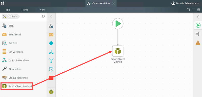Open the Start properties tab

[x=198, y=25]
